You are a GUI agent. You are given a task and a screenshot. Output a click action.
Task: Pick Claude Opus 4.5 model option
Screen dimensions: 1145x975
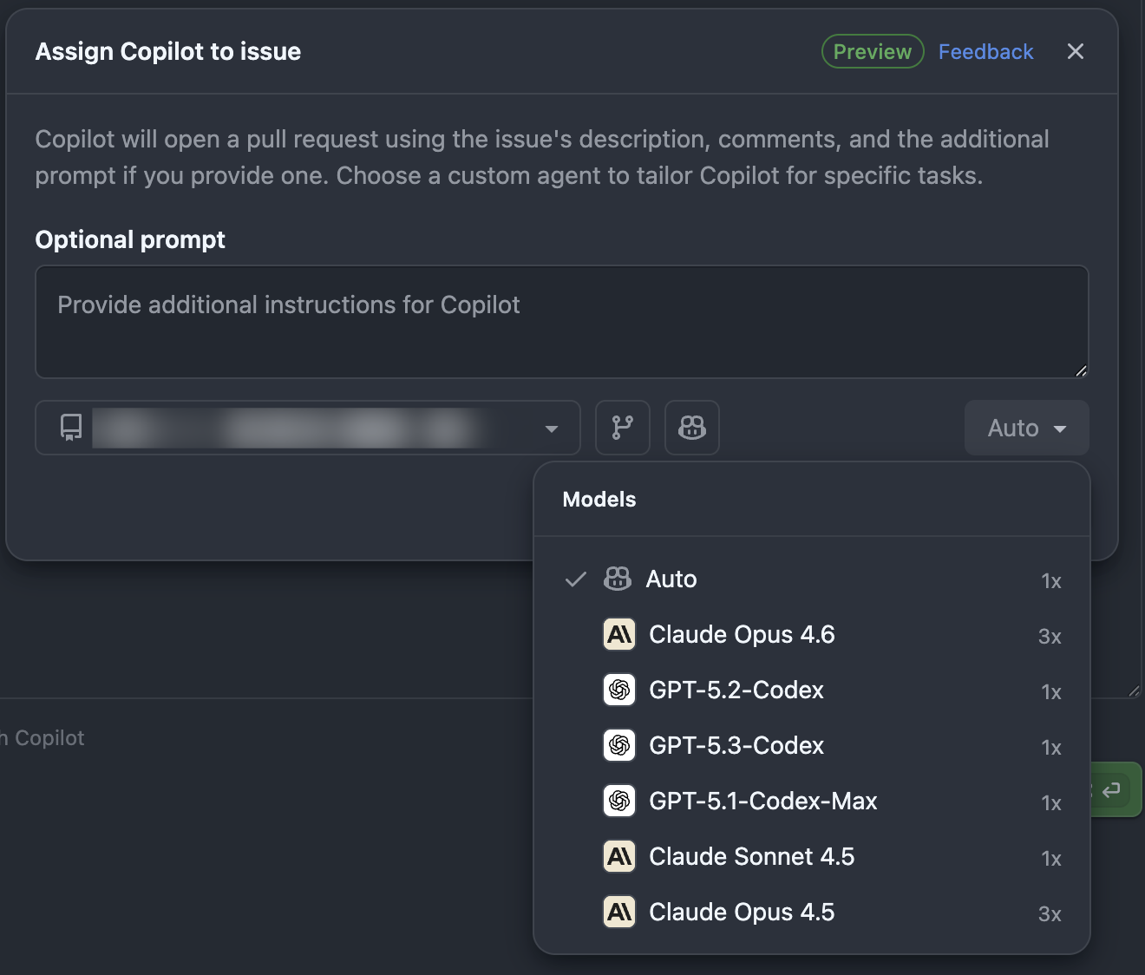pyautogui.click(x=742, y=912)
